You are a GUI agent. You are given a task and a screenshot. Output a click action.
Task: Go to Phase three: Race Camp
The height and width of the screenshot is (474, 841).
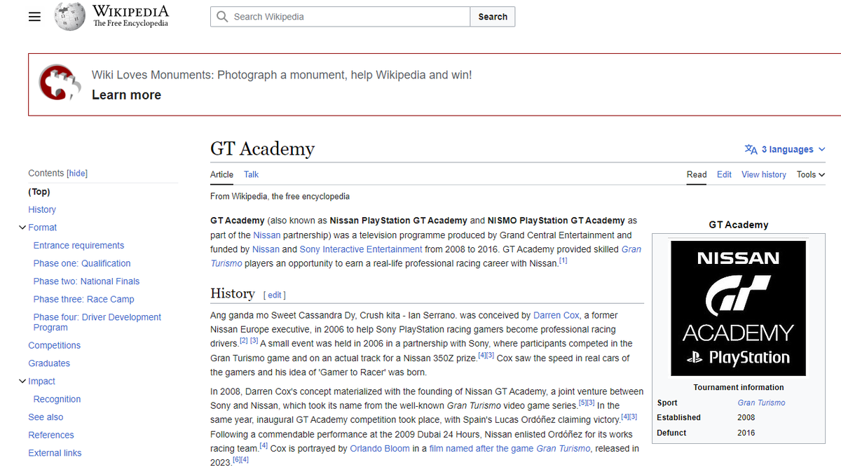[83, 299]
